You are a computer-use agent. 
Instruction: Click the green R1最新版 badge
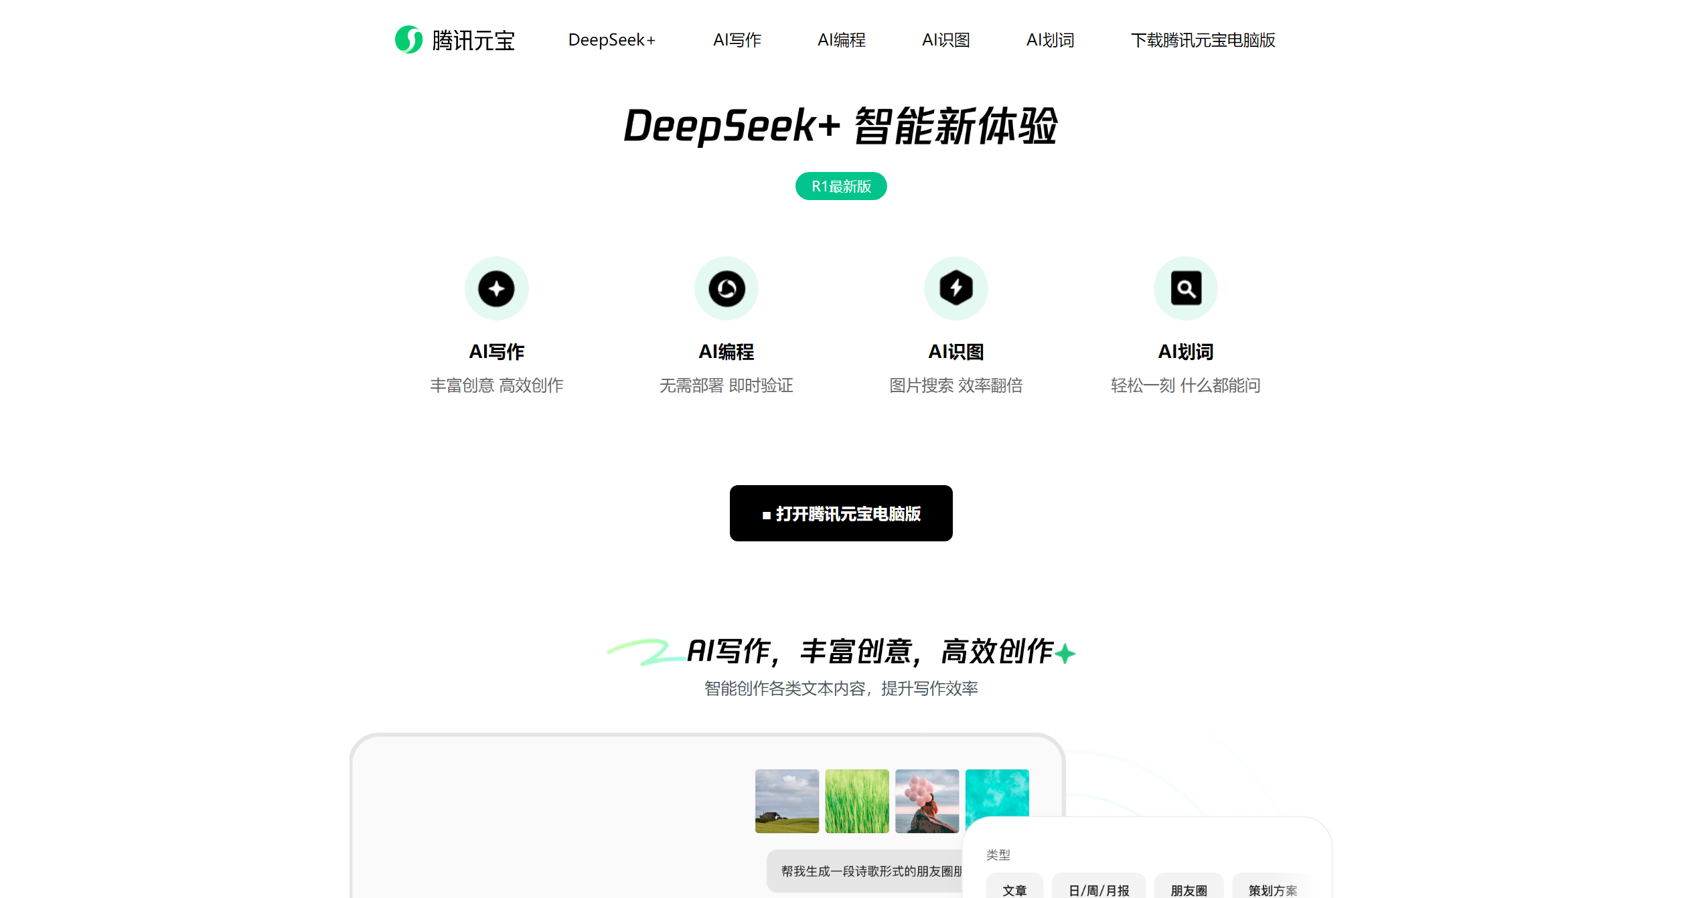pos(841,186)
